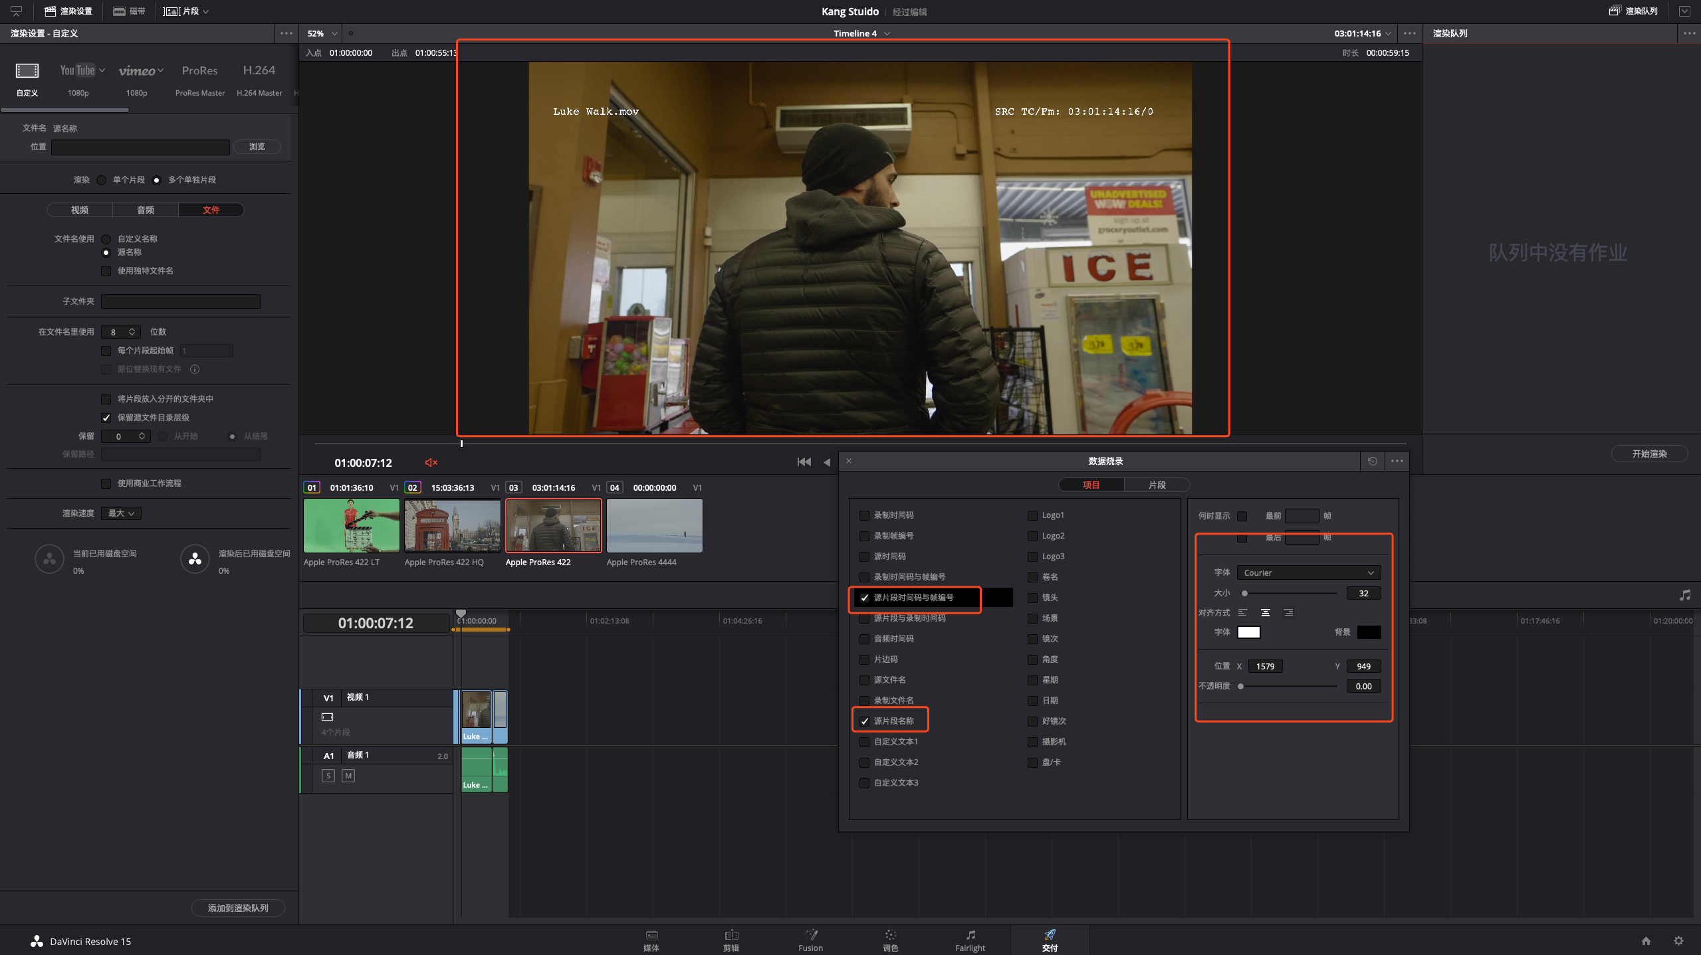Screen dimensions: 1701x955
Task: Open Vimeo preset dropdown arrow
Action: tap(160, 70)
